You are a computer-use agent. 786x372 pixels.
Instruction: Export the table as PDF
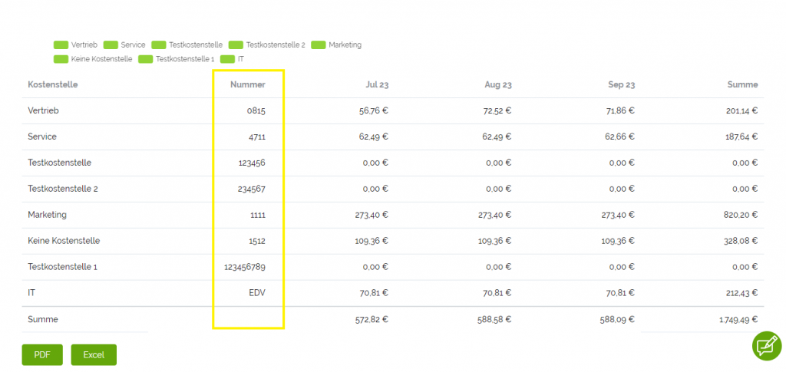[x=42, y=355]
